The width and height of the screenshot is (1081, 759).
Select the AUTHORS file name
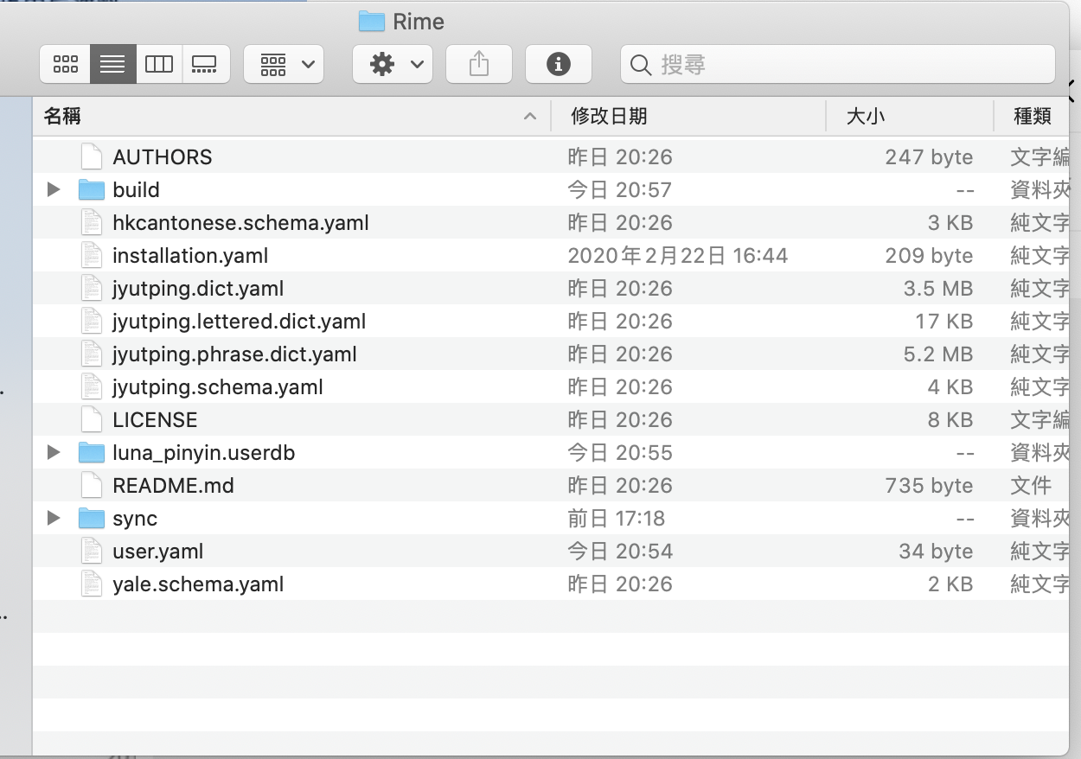163,157
